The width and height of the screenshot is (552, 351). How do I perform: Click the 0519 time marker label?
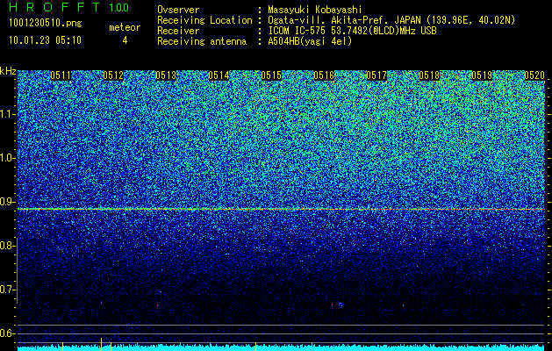[482, 75]
